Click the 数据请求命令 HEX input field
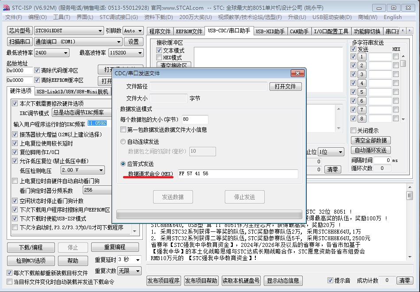This screenshot has width=420, height=292. (238, 173)
